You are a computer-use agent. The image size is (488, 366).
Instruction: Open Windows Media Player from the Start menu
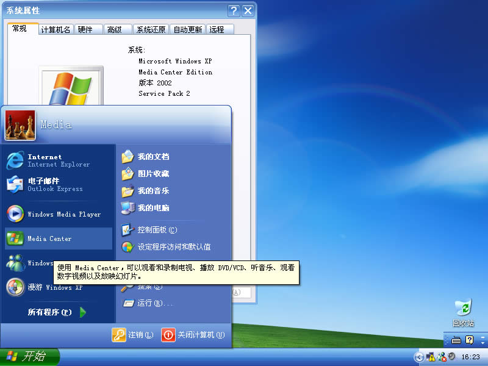tap(59, 214)
